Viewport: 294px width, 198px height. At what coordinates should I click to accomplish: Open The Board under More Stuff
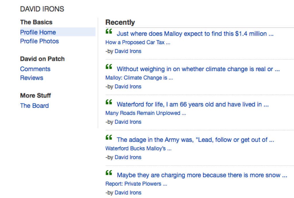point(34,106)
